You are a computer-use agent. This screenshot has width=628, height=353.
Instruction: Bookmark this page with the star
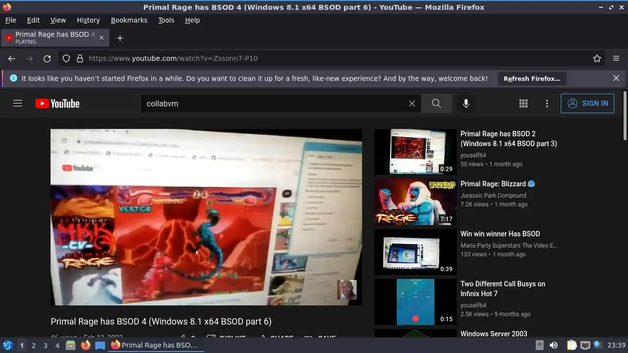pos(597,58)
